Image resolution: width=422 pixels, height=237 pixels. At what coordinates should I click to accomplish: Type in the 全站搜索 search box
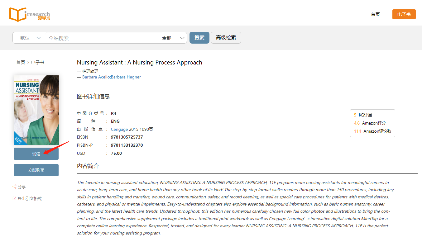point(103,38)
